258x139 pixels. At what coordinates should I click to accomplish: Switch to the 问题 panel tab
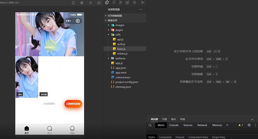click(x=164, y=119)
